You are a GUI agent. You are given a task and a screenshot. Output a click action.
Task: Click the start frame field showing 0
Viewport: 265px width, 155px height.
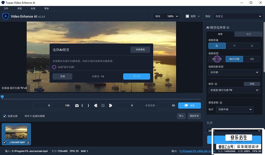click(x=42, y=106)
